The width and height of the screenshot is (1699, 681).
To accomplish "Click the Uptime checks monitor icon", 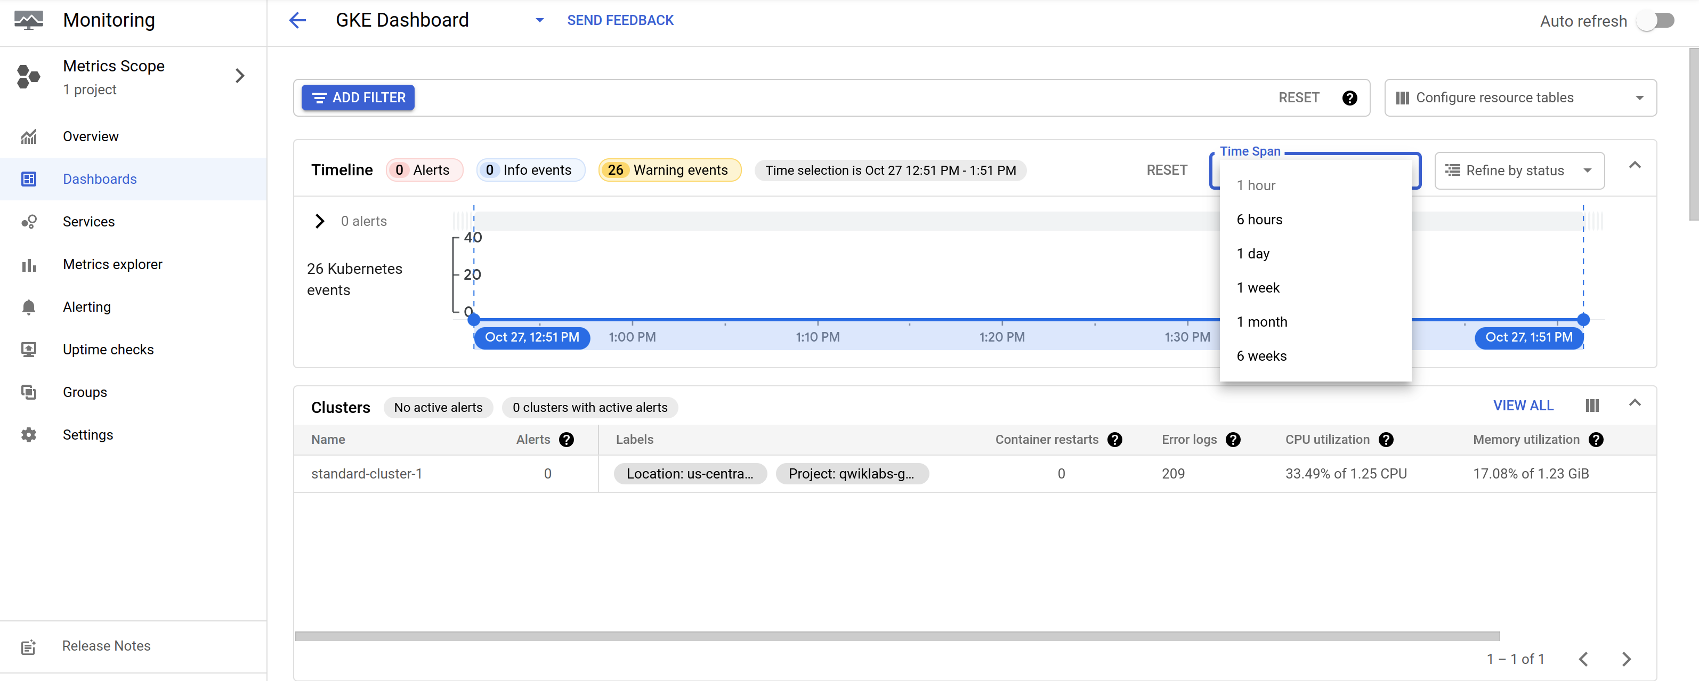I will coord(28,350).
